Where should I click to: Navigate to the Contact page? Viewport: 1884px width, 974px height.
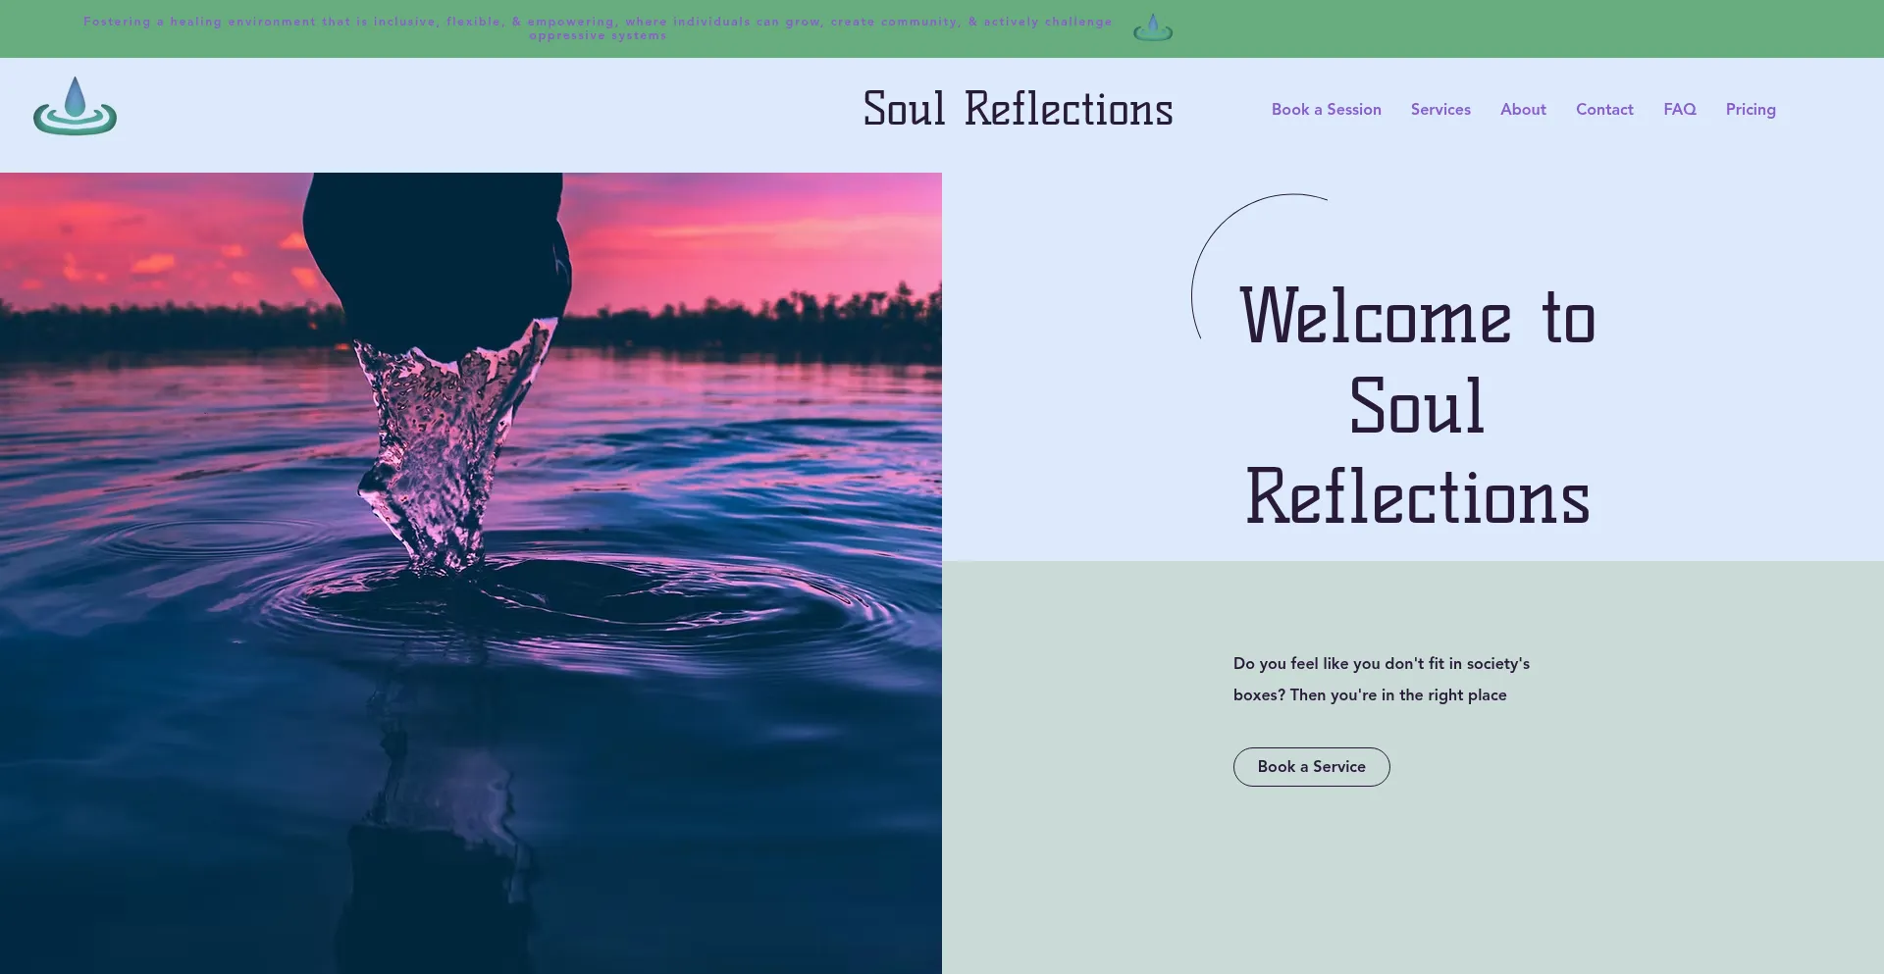point(1604,110)
